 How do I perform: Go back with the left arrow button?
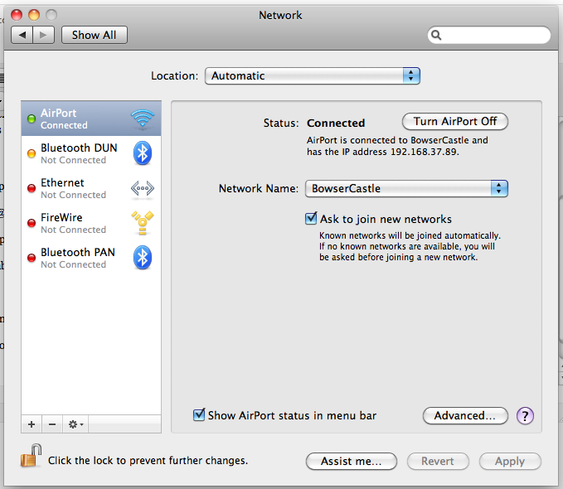[22, 35]
